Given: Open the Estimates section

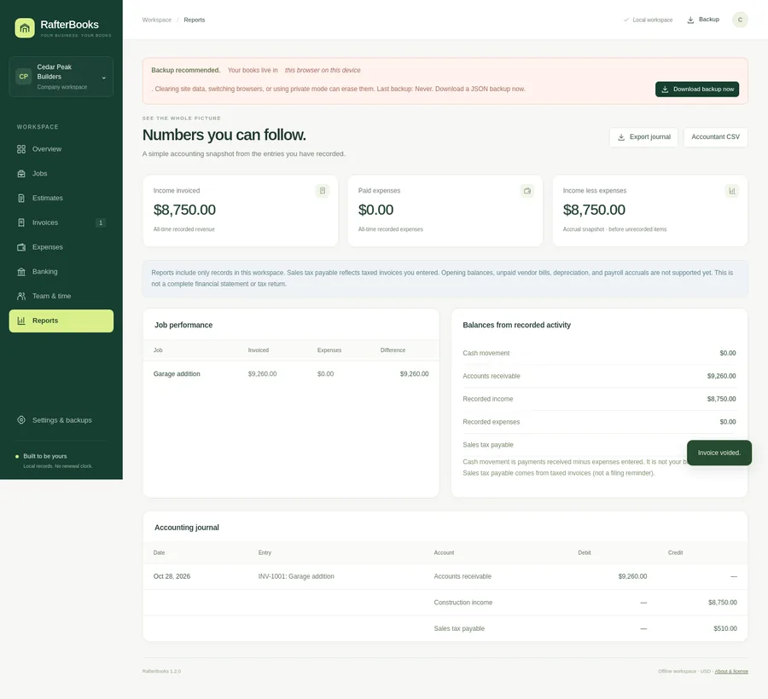Looking at the screenshot, I should click(61, 198).
